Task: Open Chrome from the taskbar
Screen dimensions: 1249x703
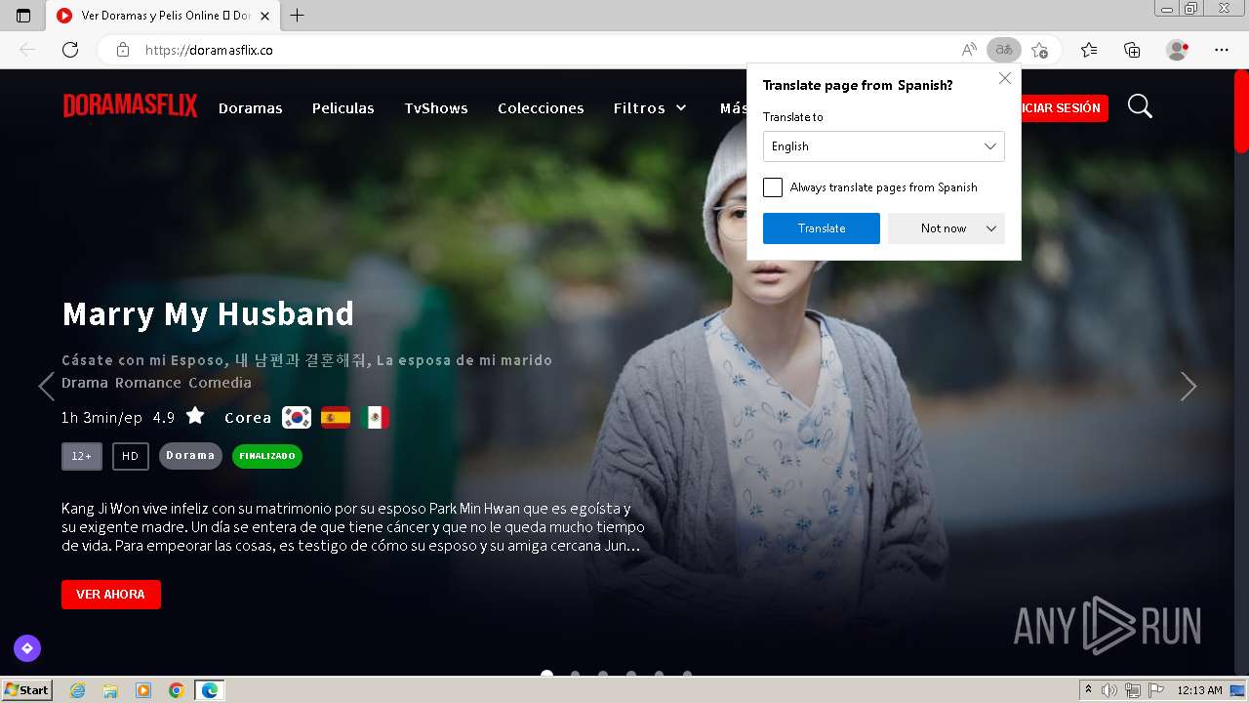Action: 176,690
